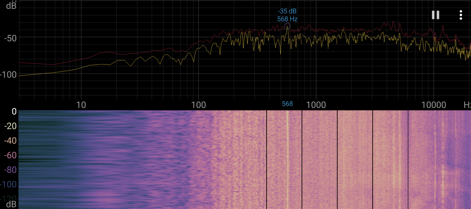This screenshot has height=209, width=471.
Task: Click the '-100' dB axis label
Action: tap(8, 75)
